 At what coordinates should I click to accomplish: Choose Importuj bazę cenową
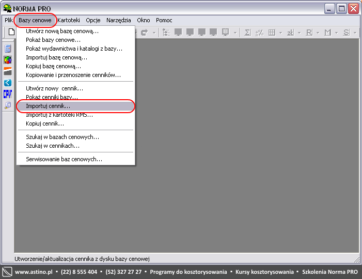point(76,57)
